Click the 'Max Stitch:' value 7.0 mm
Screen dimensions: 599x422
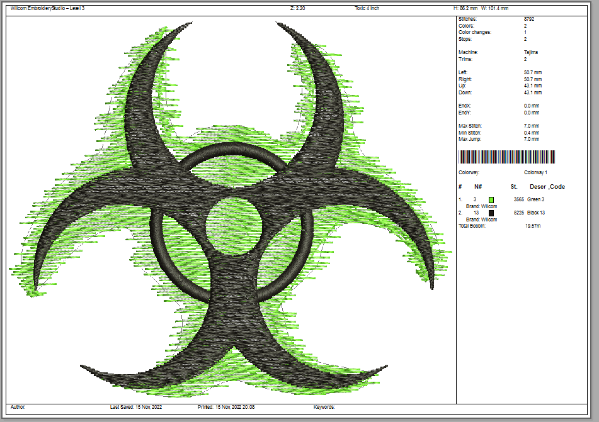[532, 126]
